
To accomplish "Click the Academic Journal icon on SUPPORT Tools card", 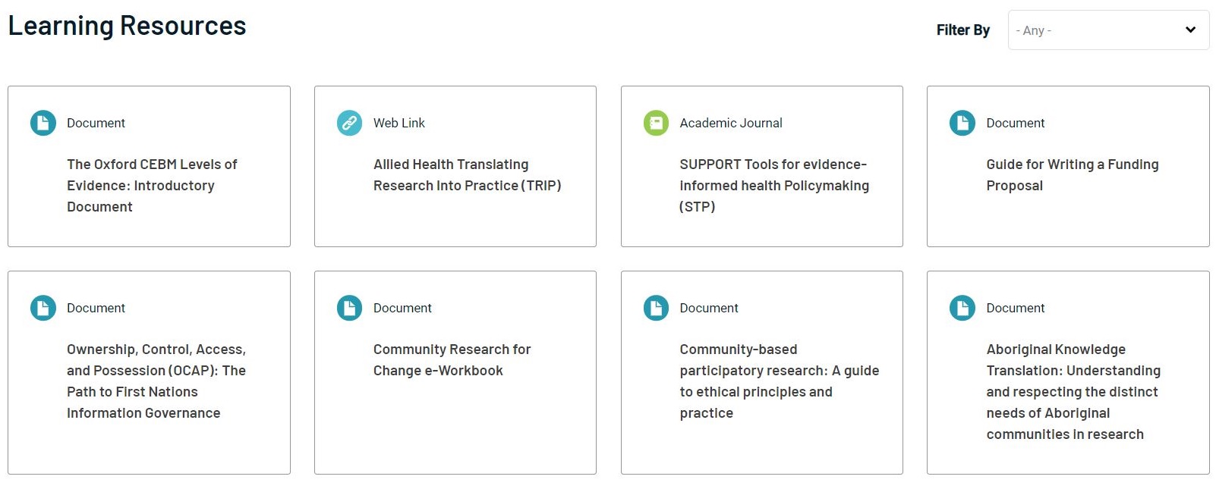I will (x=655, y=122).
